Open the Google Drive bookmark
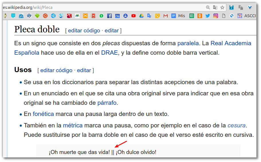Screen dimensions: 261x162 (x=141, y=16)
